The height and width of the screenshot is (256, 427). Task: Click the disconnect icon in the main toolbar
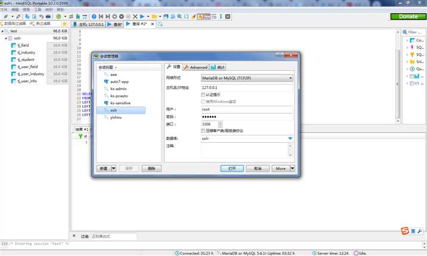18,17
